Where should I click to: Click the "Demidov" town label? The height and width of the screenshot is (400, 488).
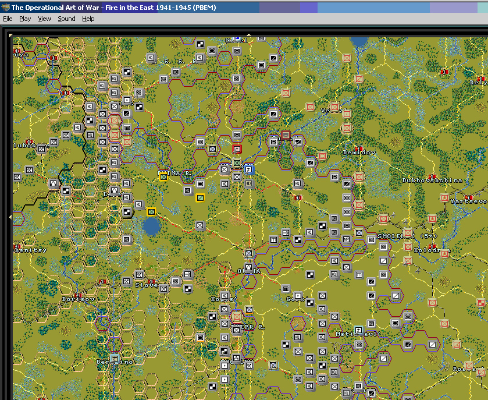click(x=359, y=153)
